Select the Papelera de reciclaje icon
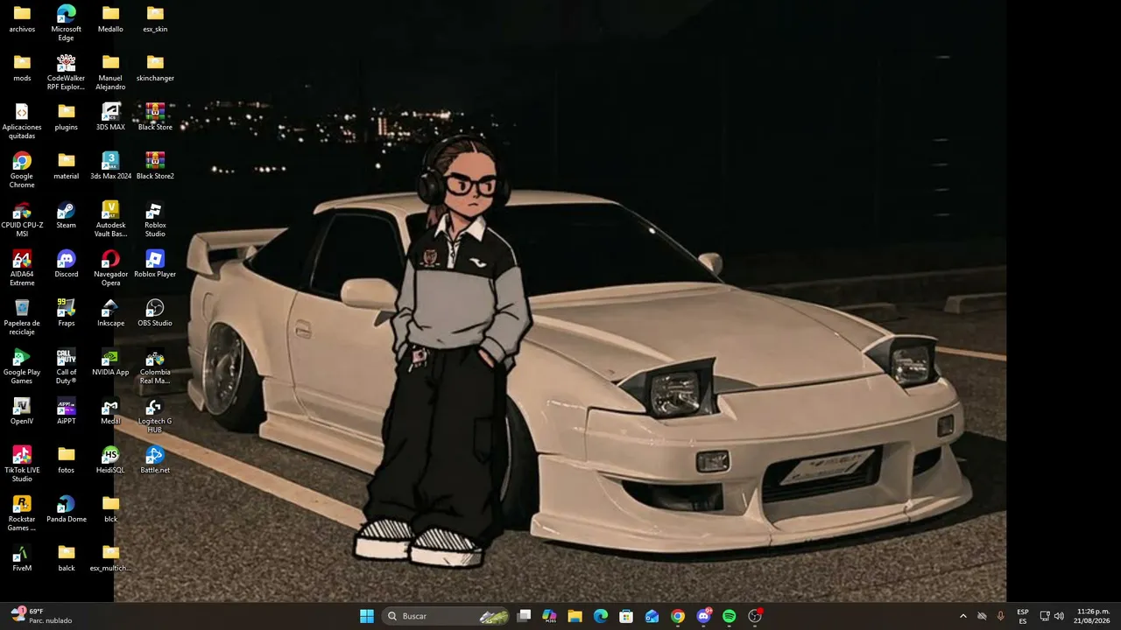Viewport: 1121px width, 630px height. click(22, 317)
